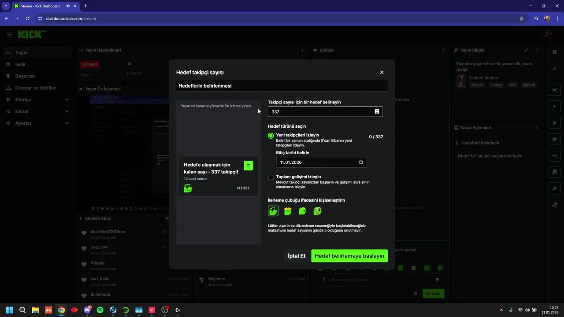This screenshot has width=564, height=317.
Task: Go back from Hedefleri belirleyin
Action: click(457, 143)
